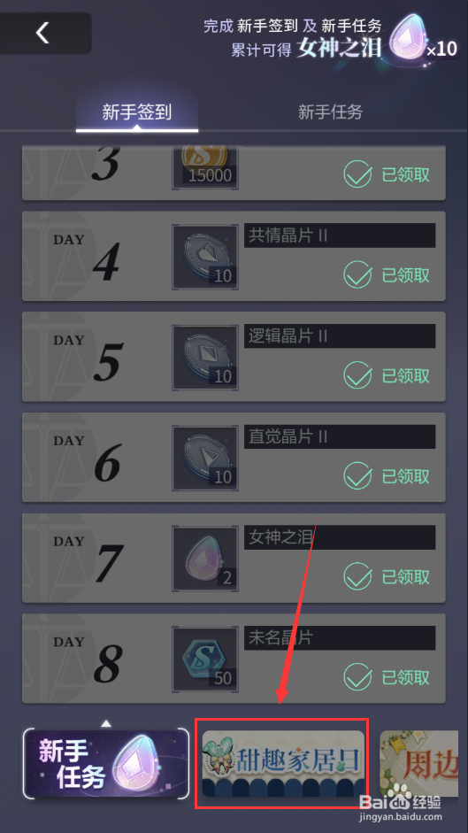Open the Day 5 逻辑晶片 II chip icon
The width and height of the screenshot is (468, 833).
click(x=205, y=358)
